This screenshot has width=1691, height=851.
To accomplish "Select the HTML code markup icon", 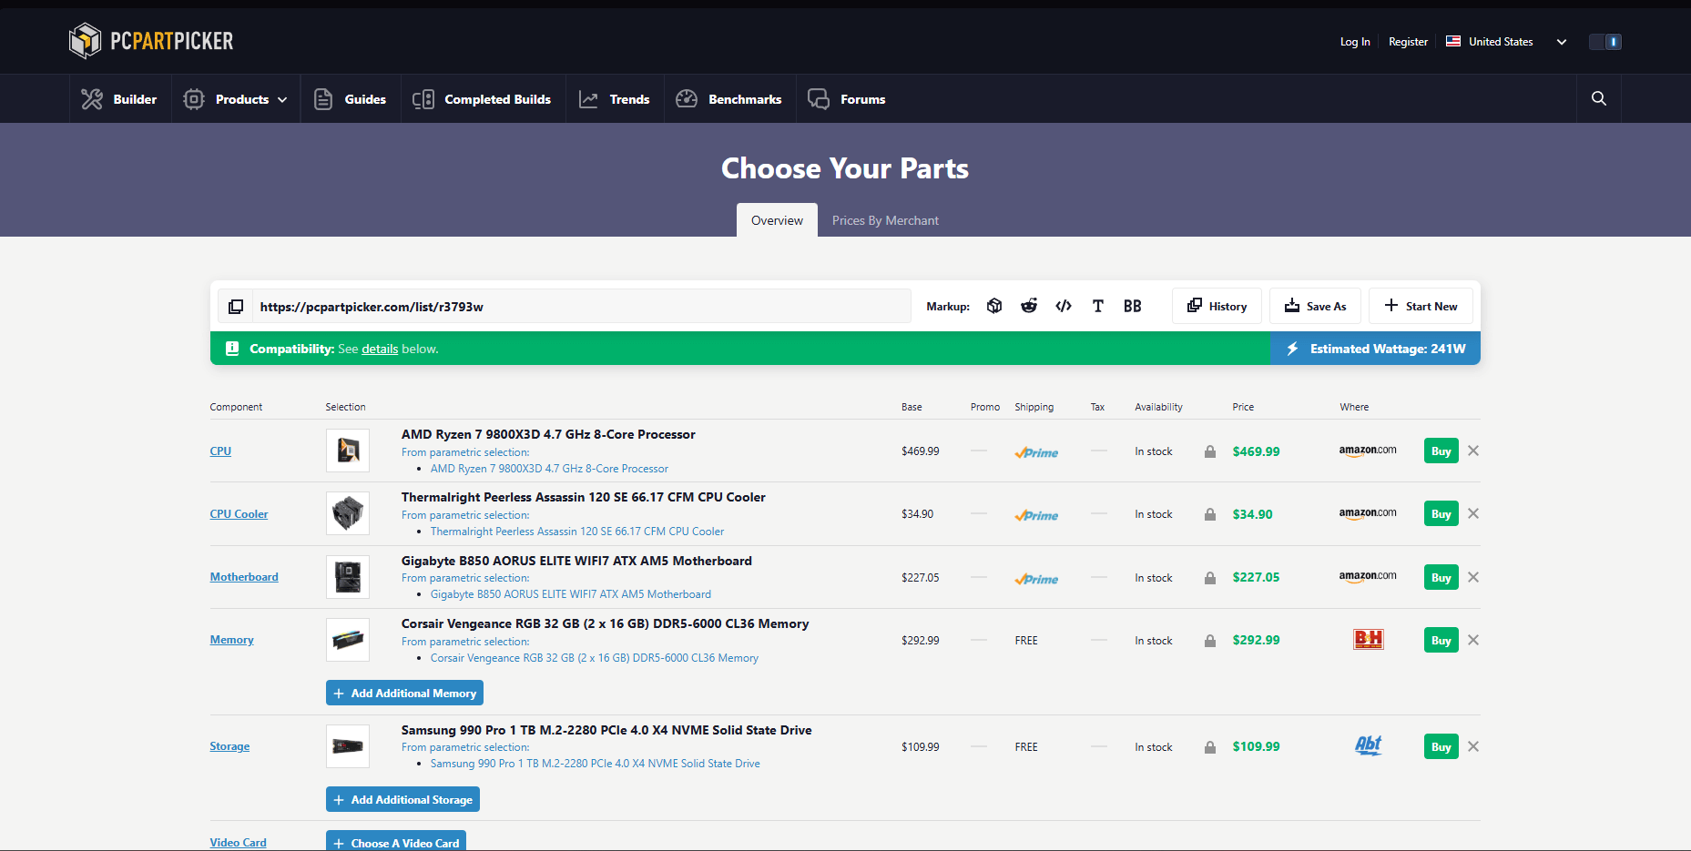I will click(1064, 306).
